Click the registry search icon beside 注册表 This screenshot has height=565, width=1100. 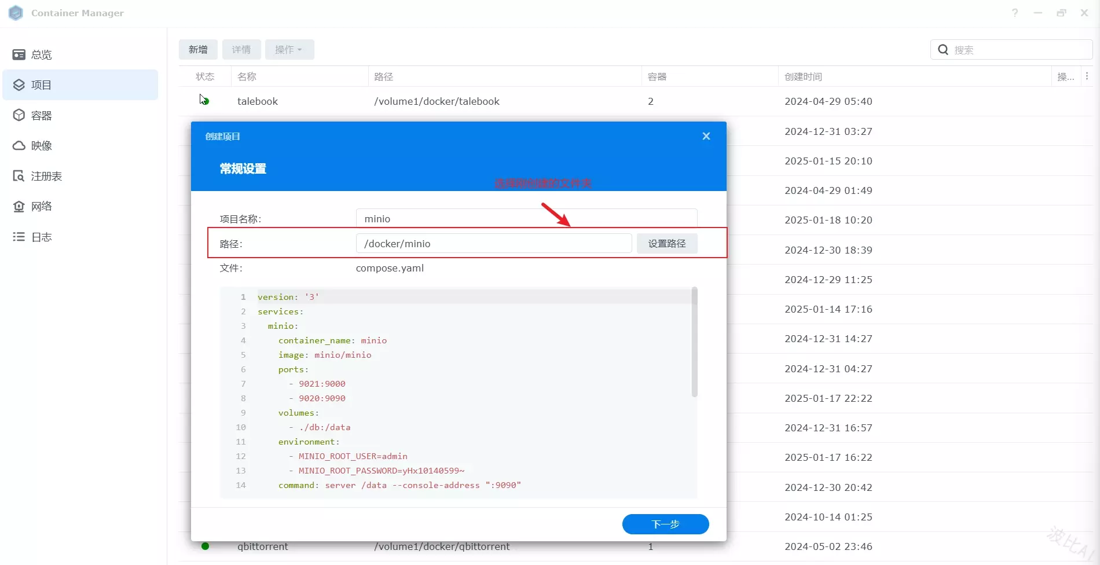tap(19, 176)
